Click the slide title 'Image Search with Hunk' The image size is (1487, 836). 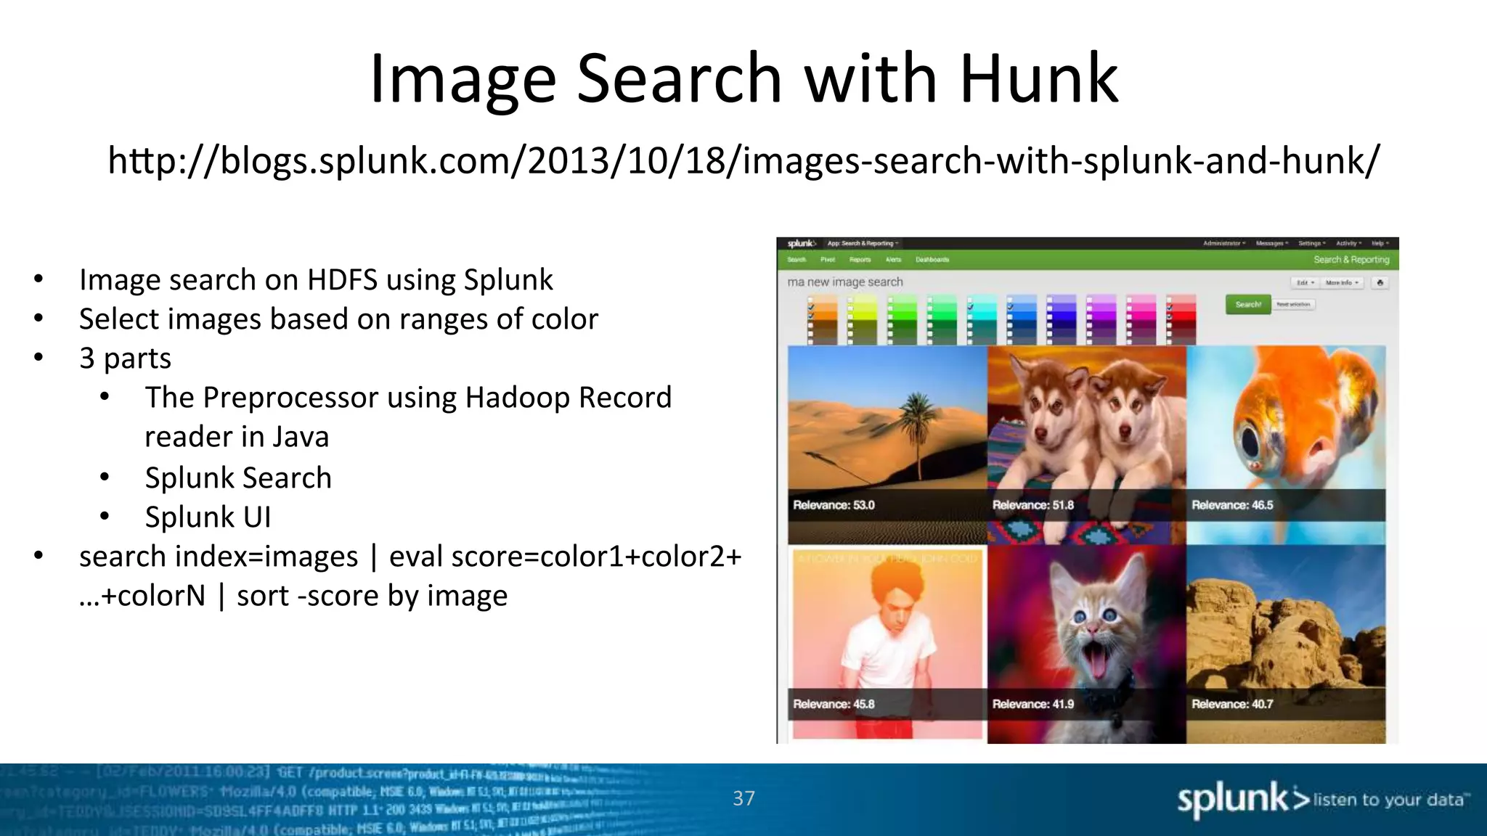pos(743,78)
